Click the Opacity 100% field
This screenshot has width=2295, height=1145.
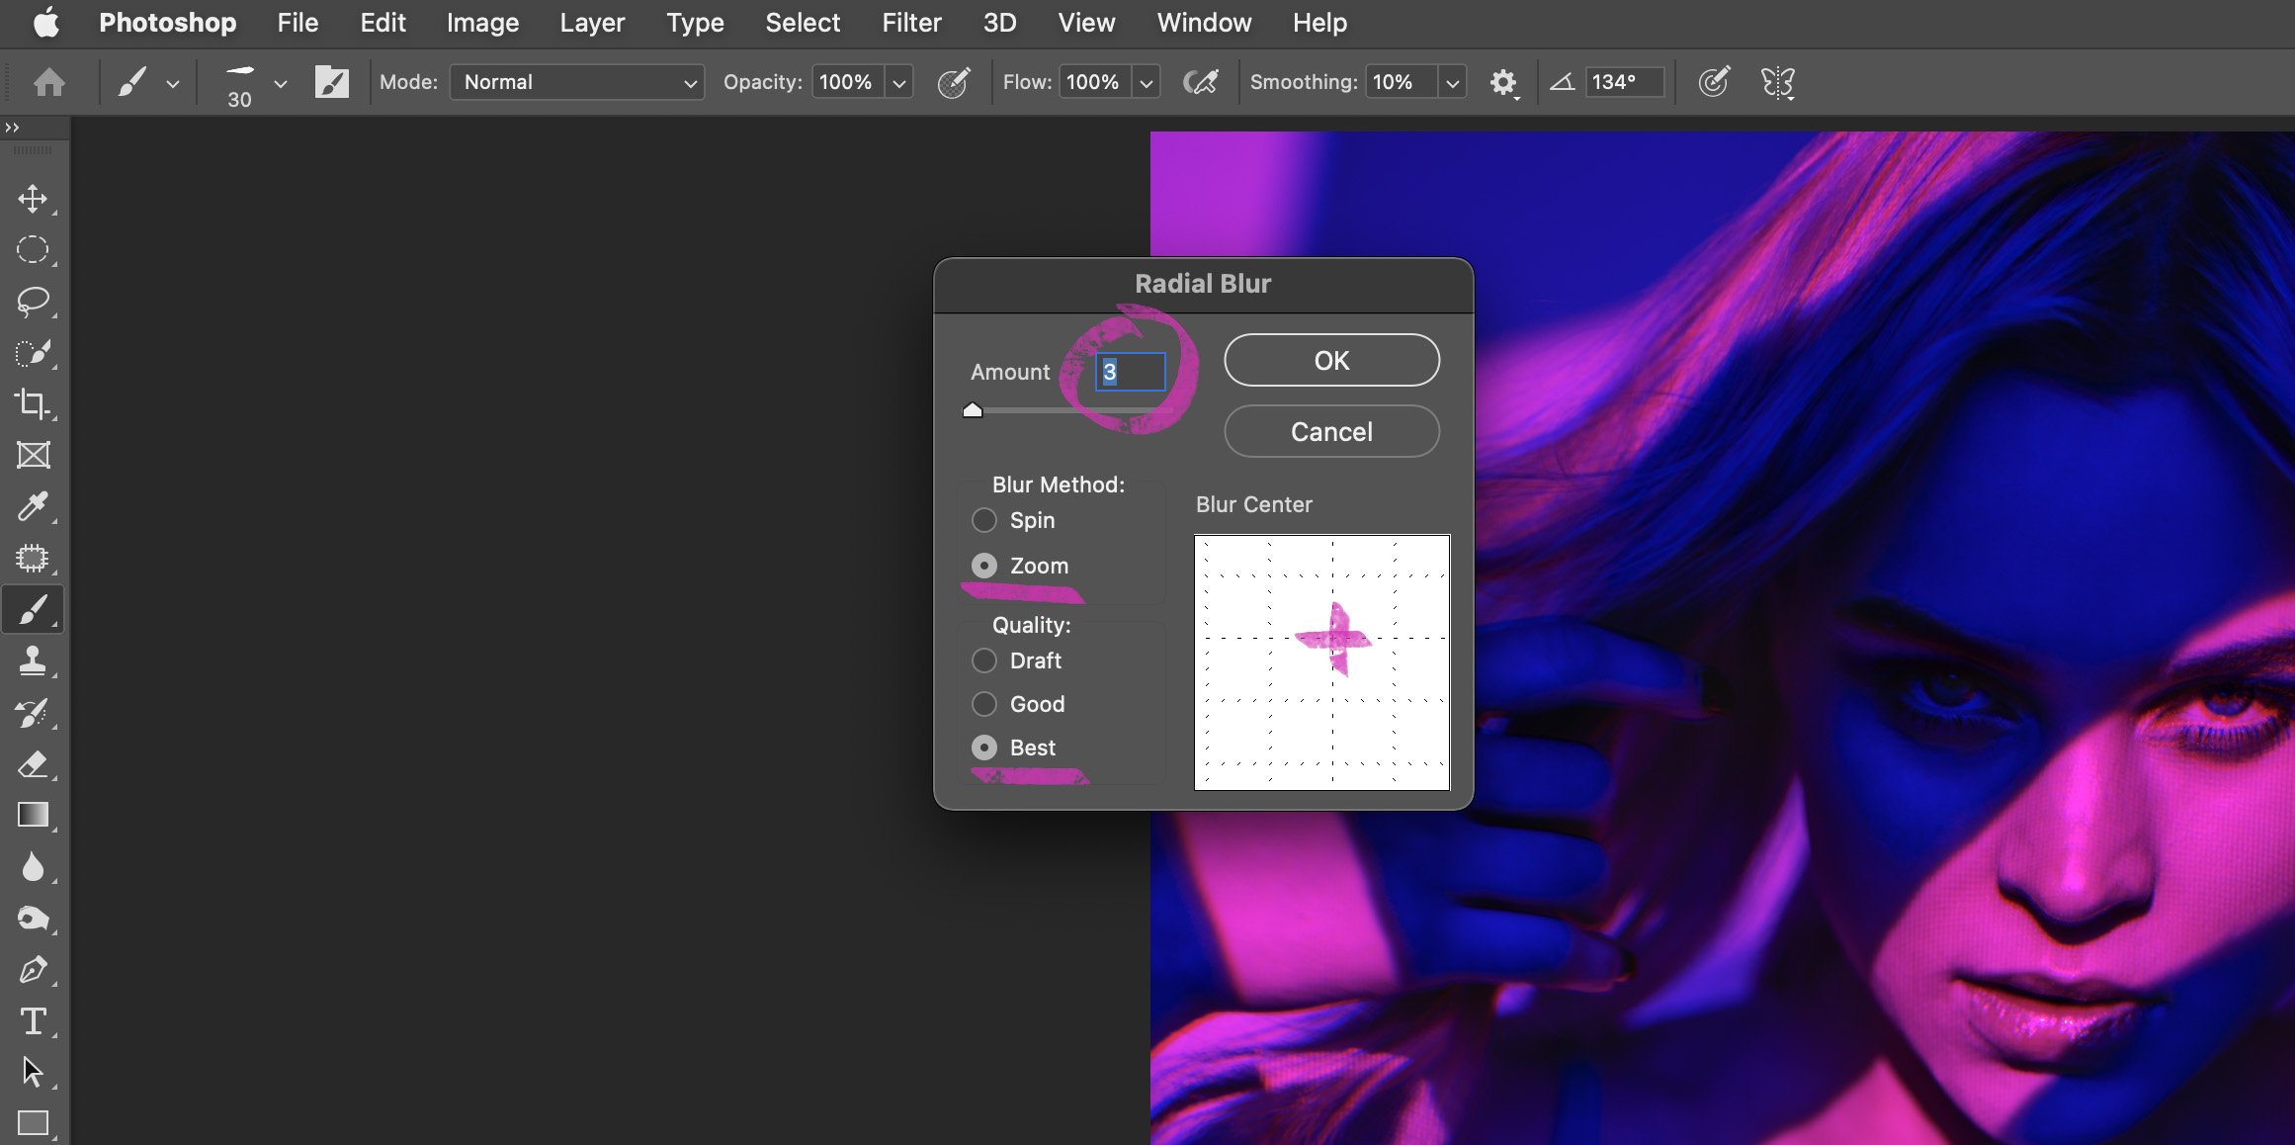pyautogui.click(x=847, y=82)
